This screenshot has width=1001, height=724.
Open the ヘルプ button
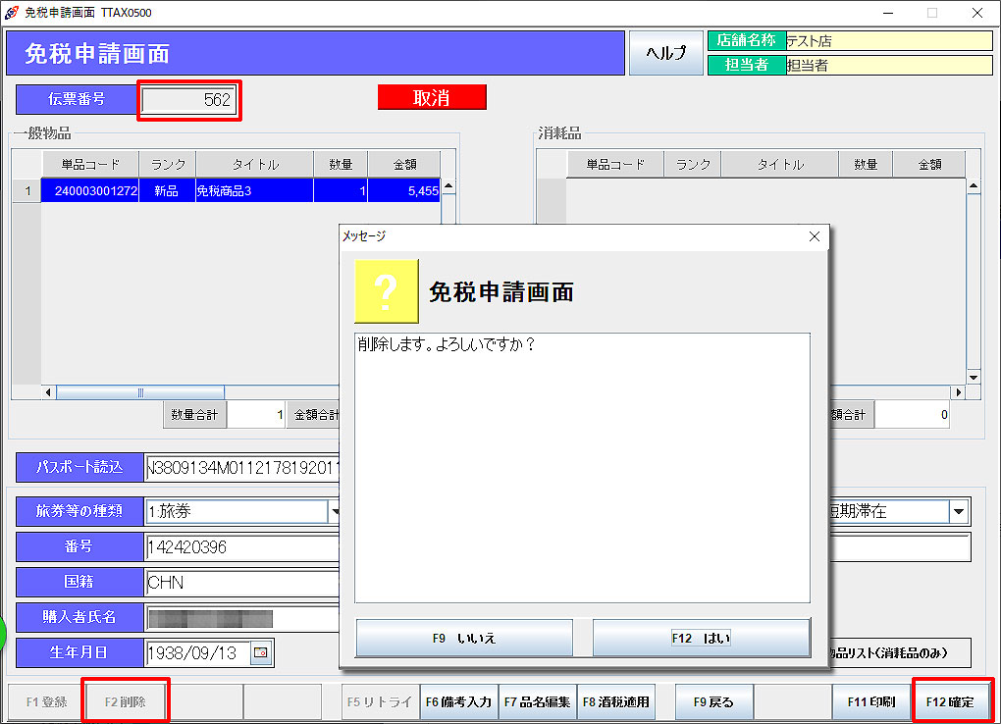pyautogui.click(x=665, y=53)
